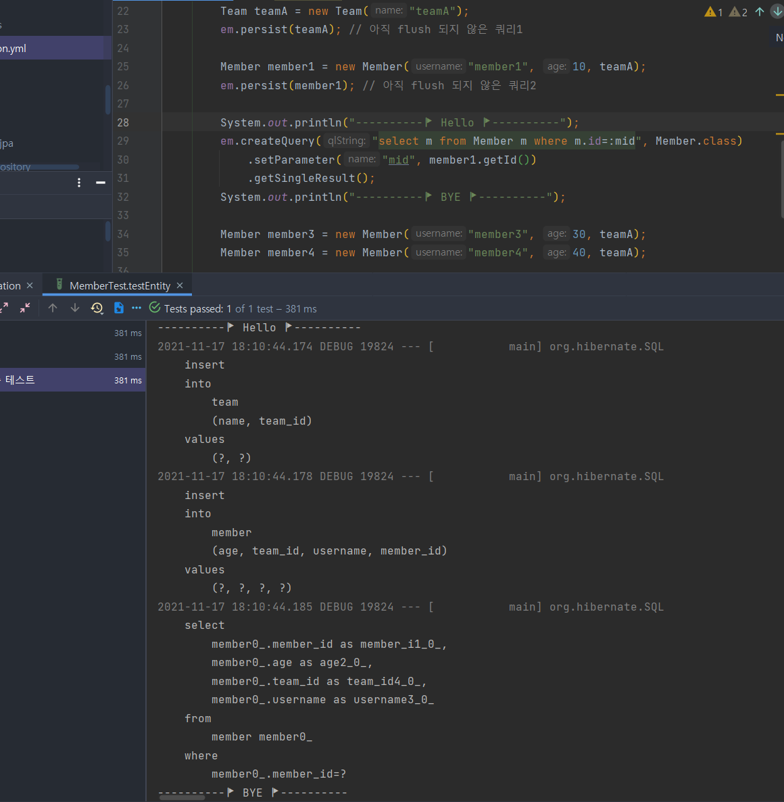Select the jpa folder in project tree
Screen dimensions: 784x802
tap(7, 143)
